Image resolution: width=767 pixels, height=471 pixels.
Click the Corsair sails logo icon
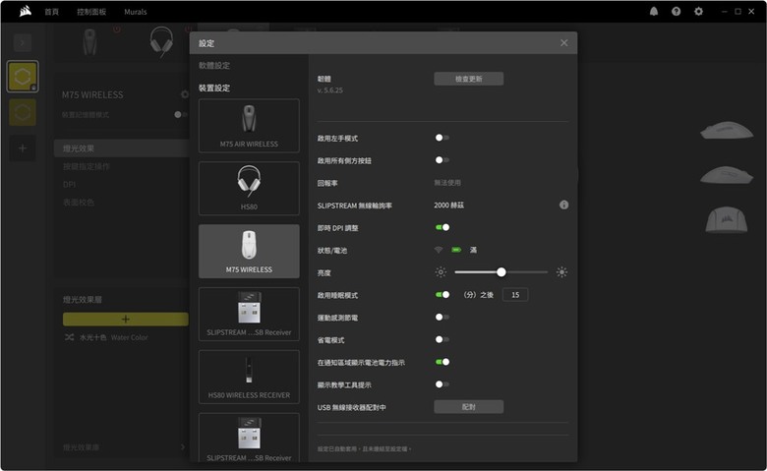point(26,11)
